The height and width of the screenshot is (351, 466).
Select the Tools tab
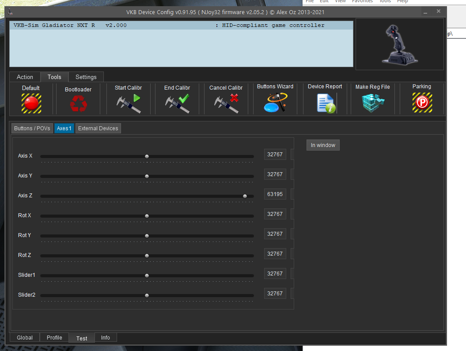pyautogui.click(x=54, y=77)
